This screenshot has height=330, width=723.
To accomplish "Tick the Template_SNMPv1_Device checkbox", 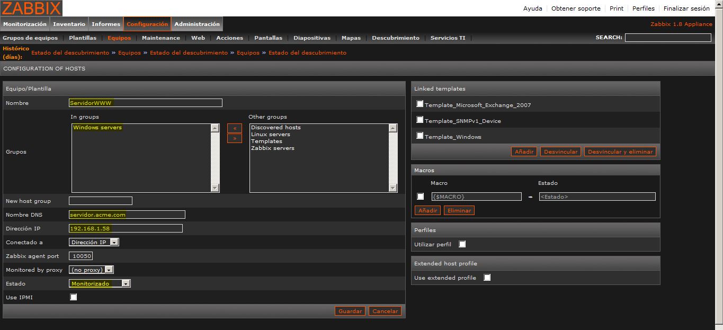I will tap(420, 120).
